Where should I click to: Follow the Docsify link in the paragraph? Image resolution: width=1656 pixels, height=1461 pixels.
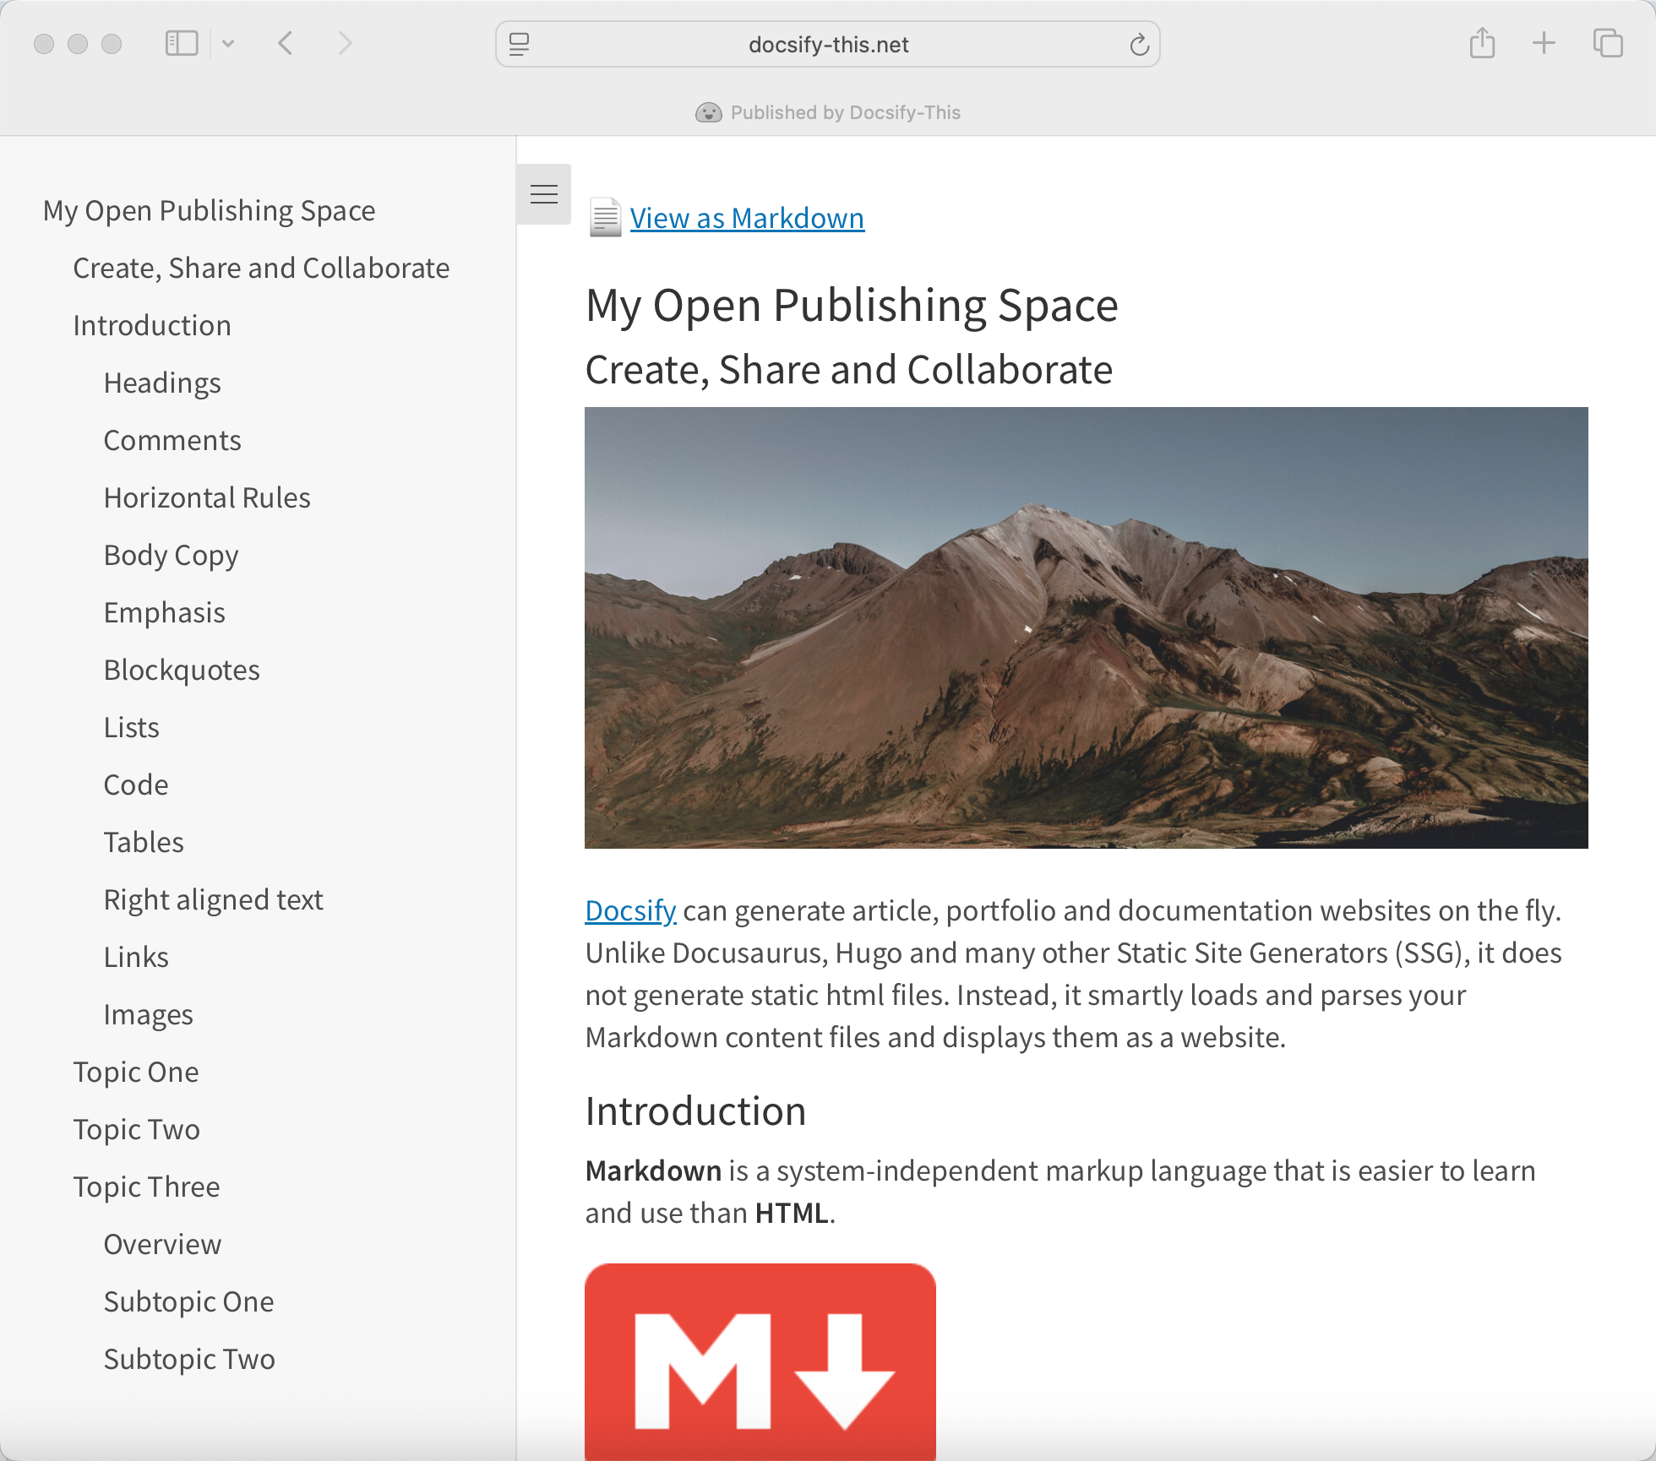630,910
